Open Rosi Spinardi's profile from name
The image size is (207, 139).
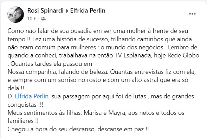(45, 11)
